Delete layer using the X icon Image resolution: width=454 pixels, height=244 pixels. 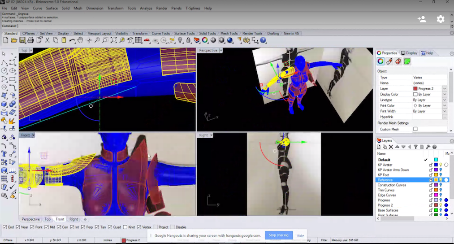click(391, 147)
